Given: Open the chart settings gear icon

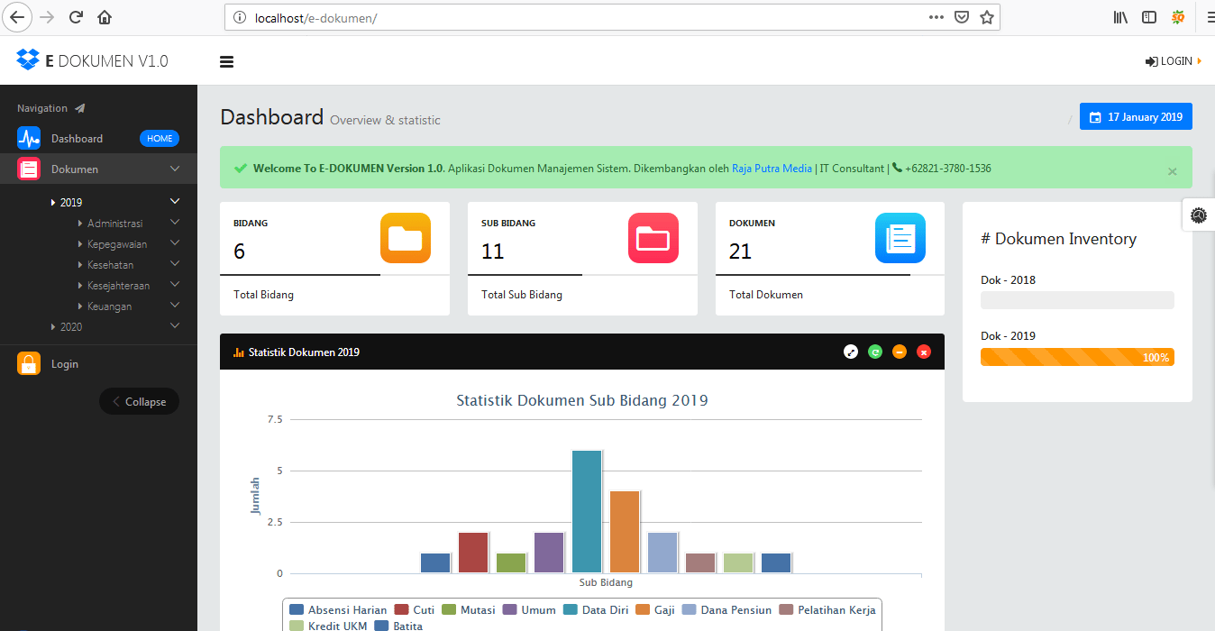Looking at the screenshot, I should point(1199,215).
